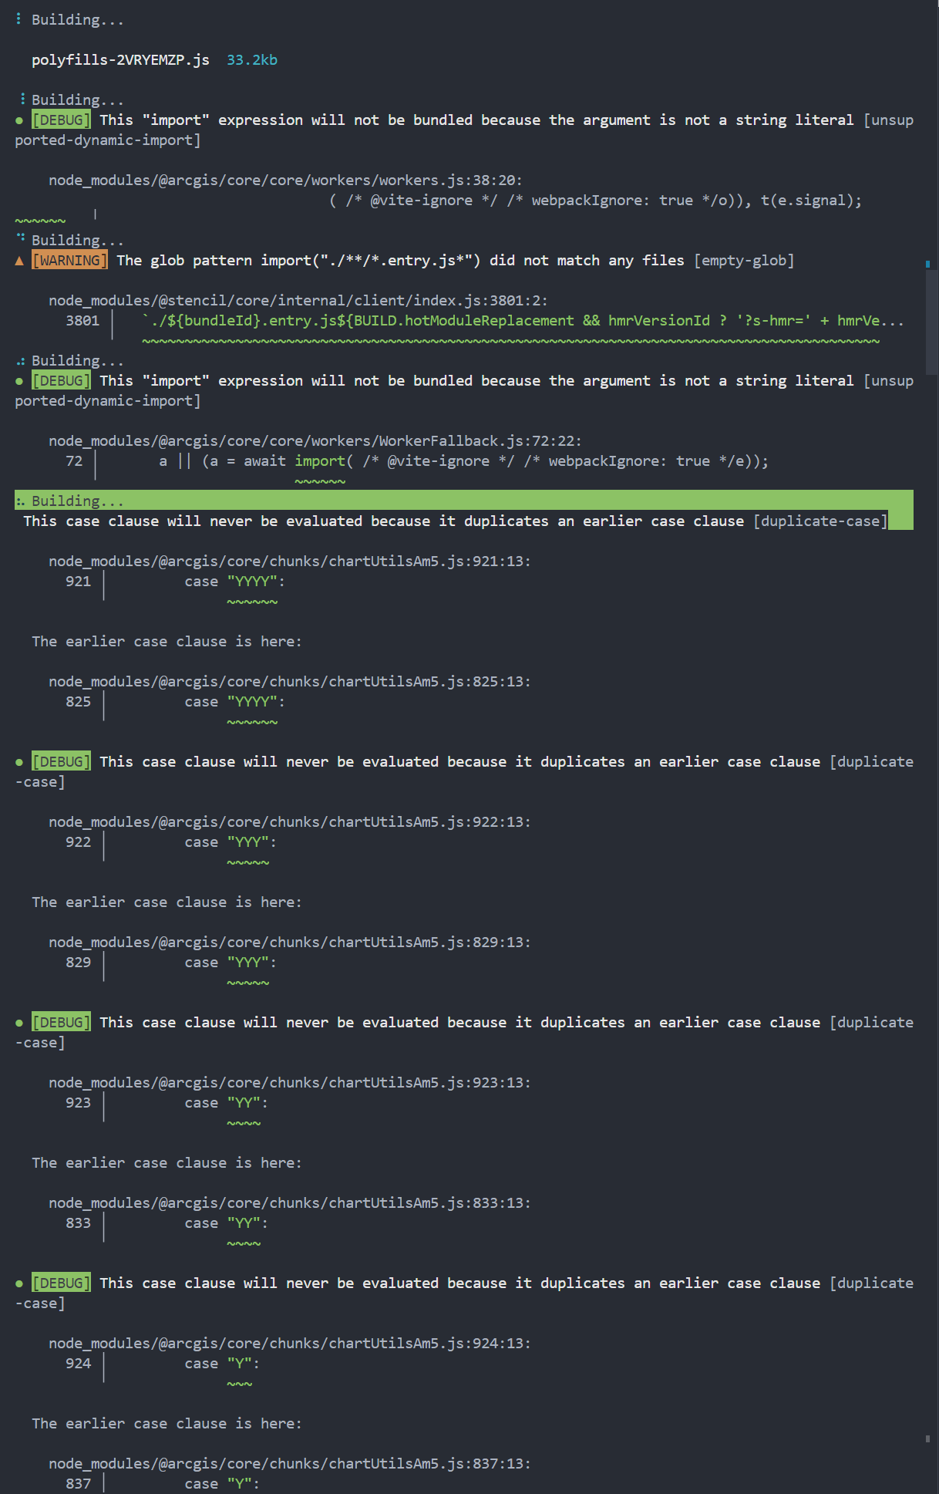Image resolution: width=939 pixels, height=1494 pixels.
Task: Follow the chartUtilsAm5.js:829:13 path link
Action: click(x=289, y=943)
